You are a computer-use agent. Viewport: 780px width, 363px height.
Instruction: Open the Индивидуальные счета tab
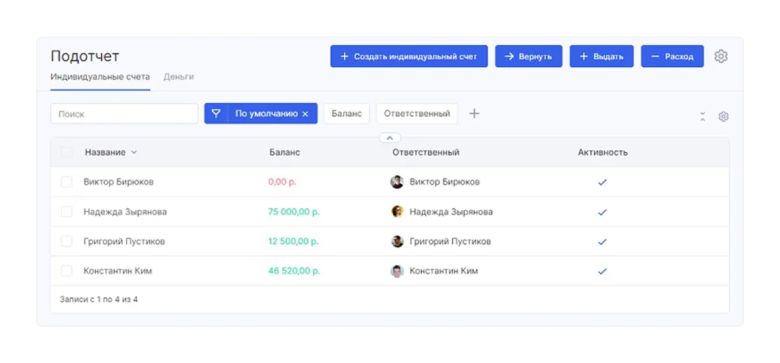[100, 77]
